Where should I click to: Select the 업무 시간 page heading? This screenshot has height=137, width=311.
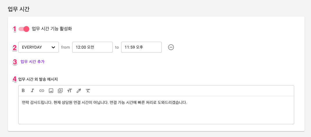tap(19, 9)
